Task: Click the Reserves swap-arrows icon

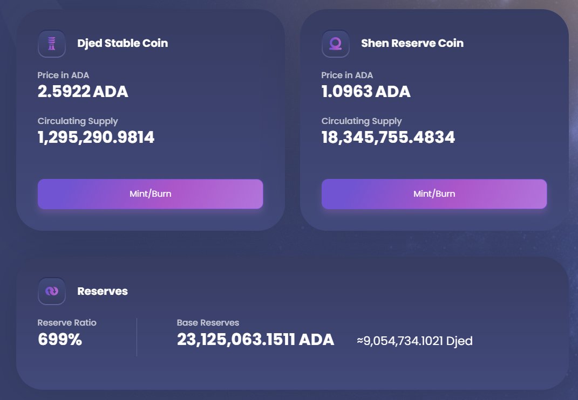Action: (x=52, y=291)
